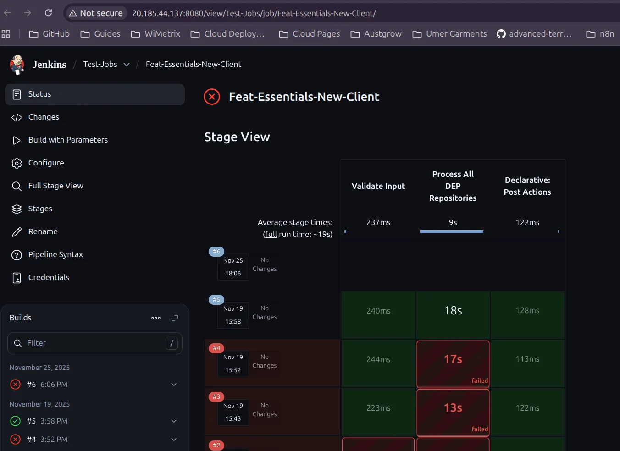620x451 pixels.
Task: Expand the Test-Jobs breadcrumb dropdown
Action: [127, 65]
